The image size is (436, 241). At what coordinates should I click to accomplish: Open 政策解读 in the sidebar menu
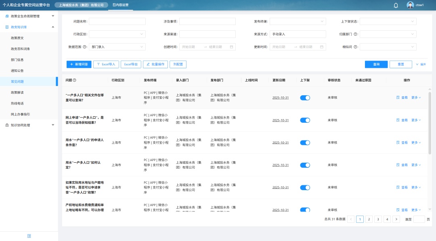coord(17,92)
